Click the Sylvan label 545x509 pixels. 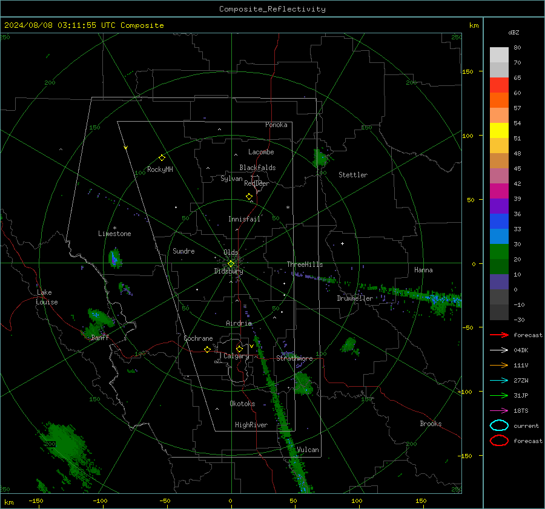(231, 179)
